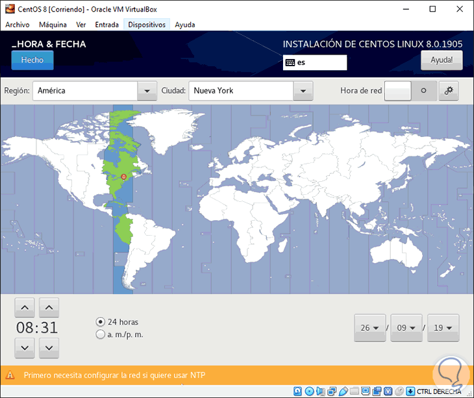Increase the hour with up arrow

(x=25, y=308)
